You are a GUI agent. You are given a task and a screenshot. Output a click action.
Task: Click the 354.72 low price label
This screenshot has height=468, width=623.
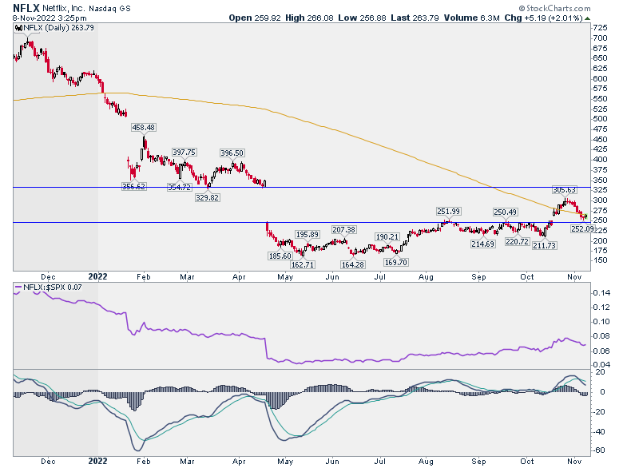coord(179,187)
